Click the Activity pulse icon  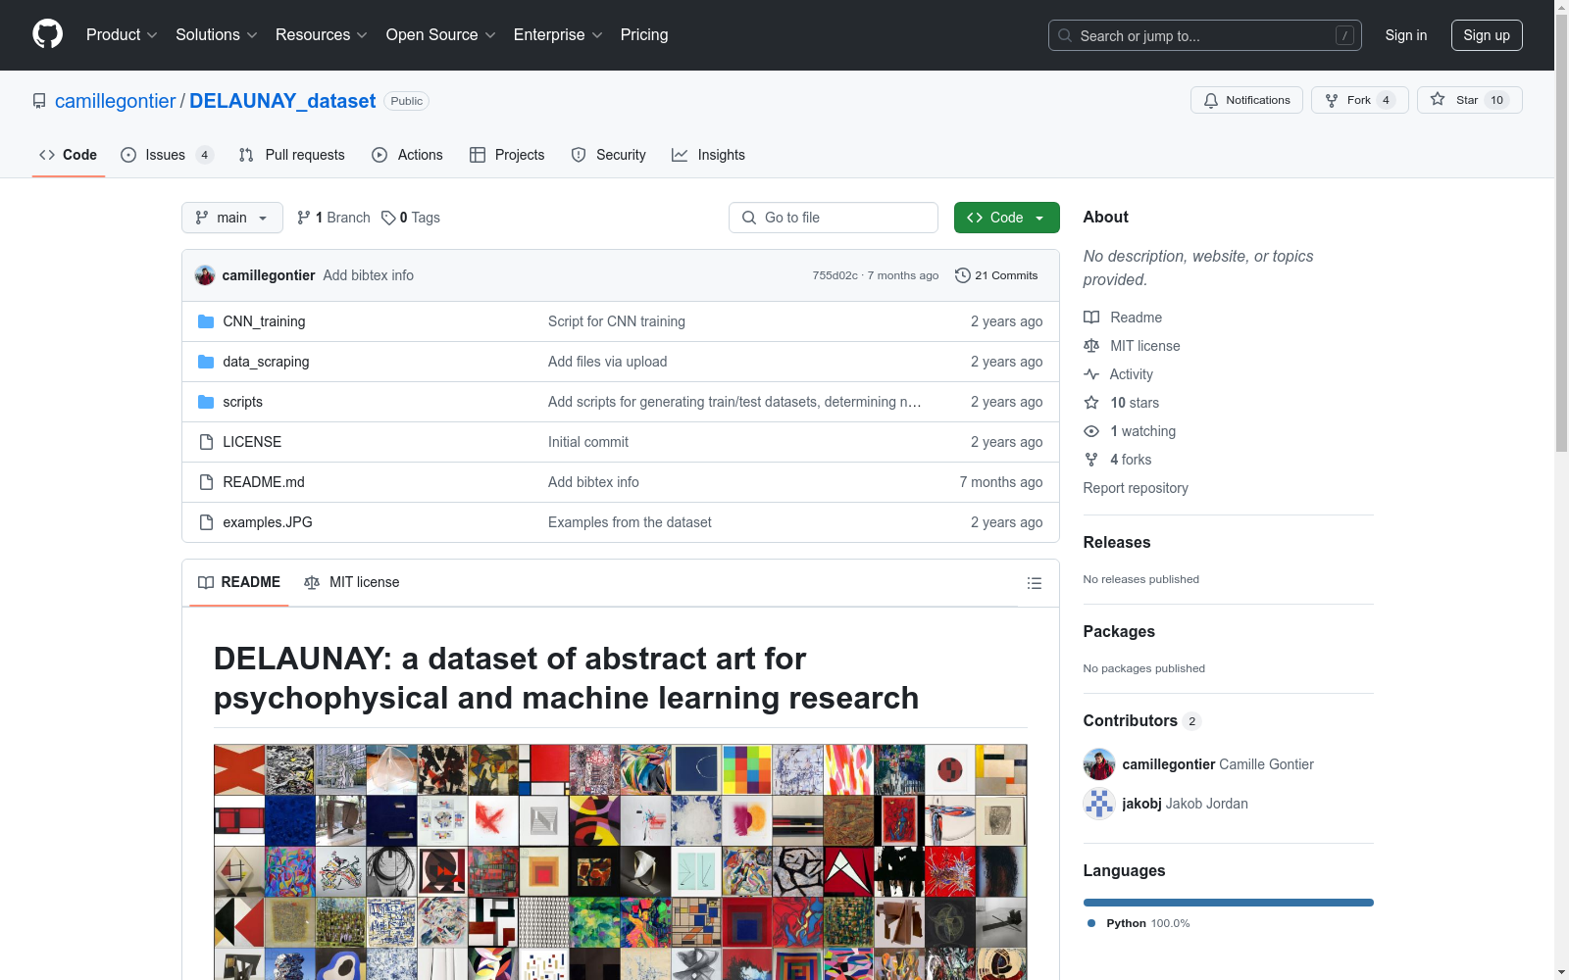1091,374
